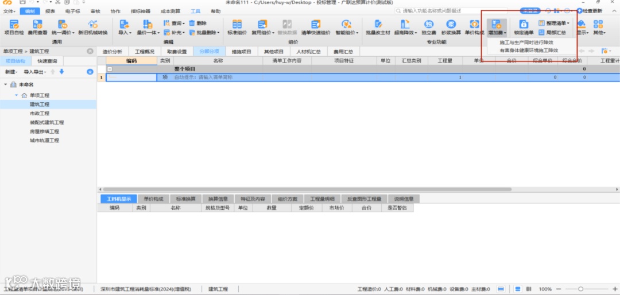Open the 智能组价 smart pricing tool

coord(347,27)
